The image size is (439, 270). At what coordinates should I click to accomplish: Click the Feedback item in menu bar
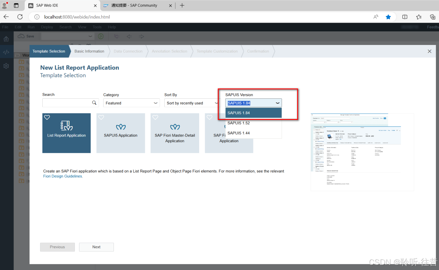433,27
